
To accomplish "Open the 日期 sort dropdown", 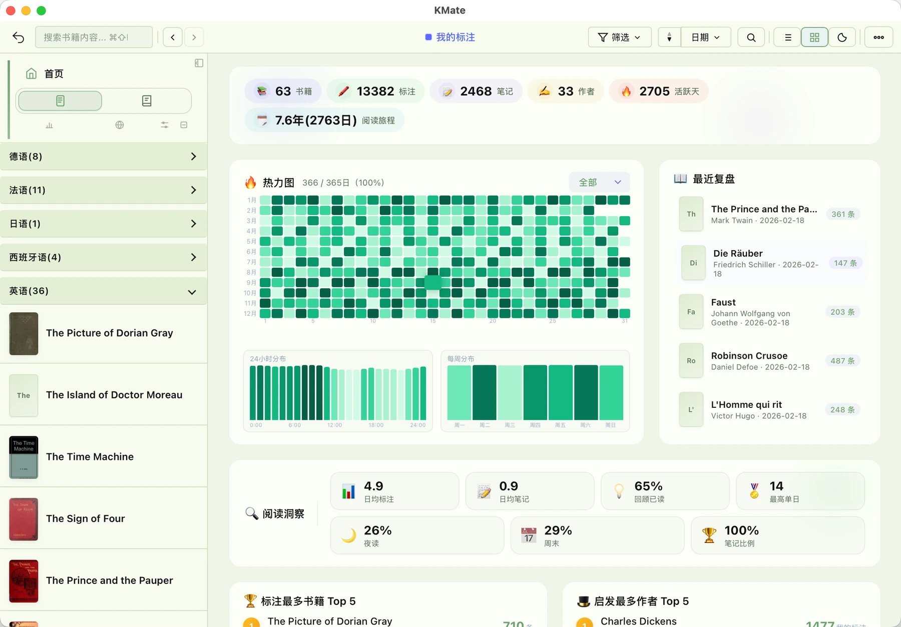I will tap(706, 38).
